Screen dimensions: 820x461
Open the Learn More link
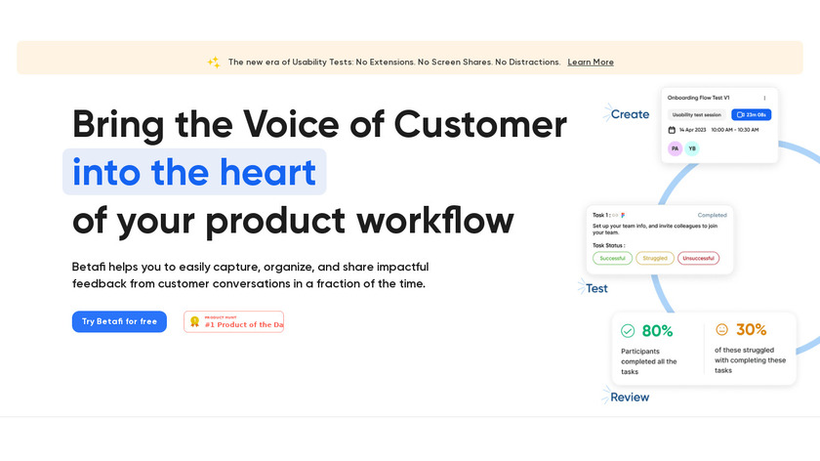(591, 62)
